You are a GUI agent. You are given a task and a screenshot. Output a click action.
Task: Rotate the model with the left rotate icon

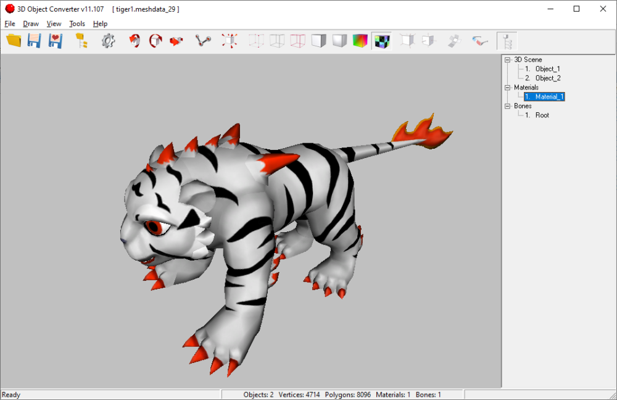(x=134, y=40)
